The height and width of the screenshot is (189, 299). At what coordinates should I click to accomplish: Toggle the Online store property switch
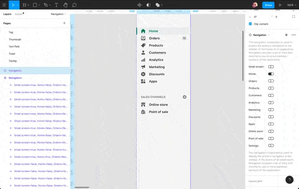click(x=271, y=131)
